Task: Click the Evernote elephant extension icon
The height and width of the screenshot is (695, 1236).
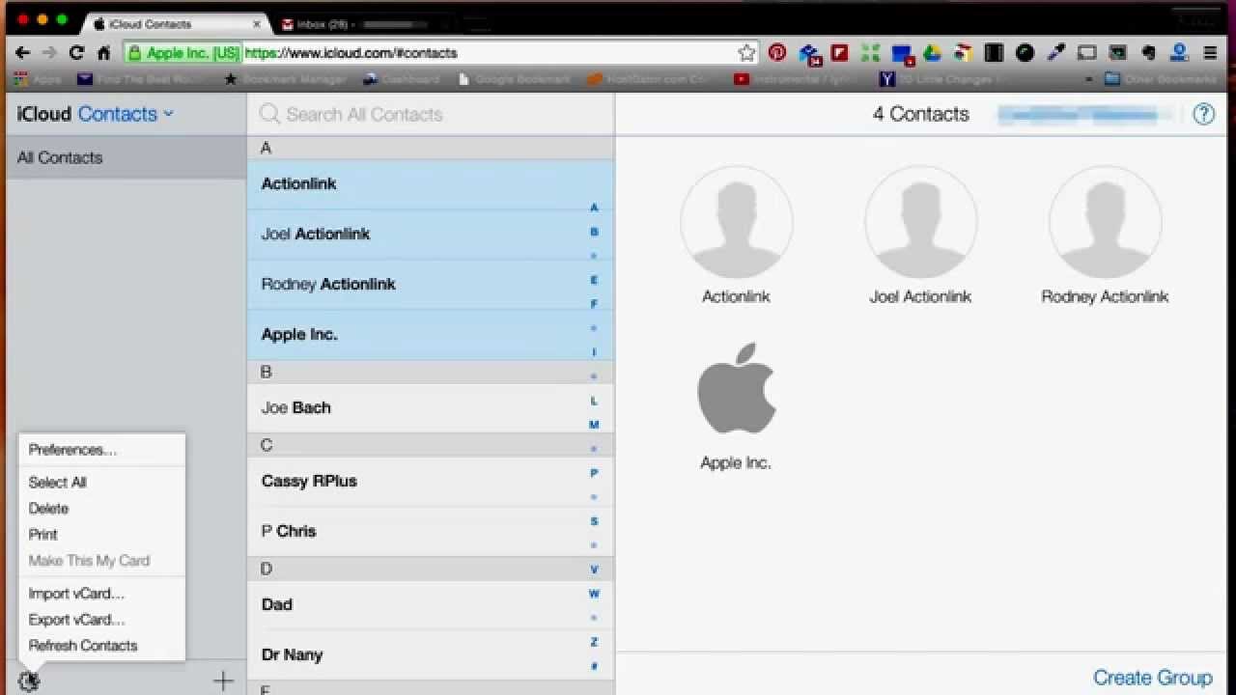Action: 1149,53
